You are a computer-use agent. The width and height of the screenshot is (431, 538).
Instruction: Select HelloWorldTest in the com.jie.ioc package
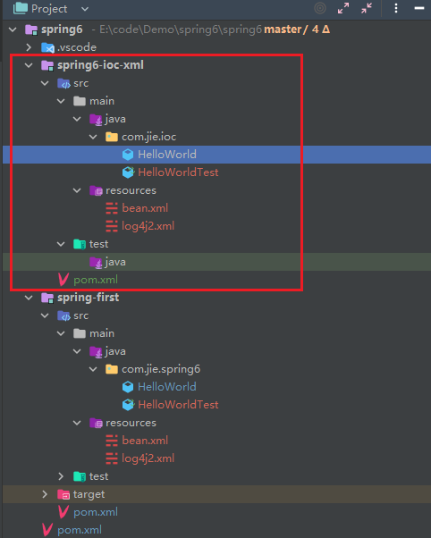pyautogui.click(x=178, y=172)
